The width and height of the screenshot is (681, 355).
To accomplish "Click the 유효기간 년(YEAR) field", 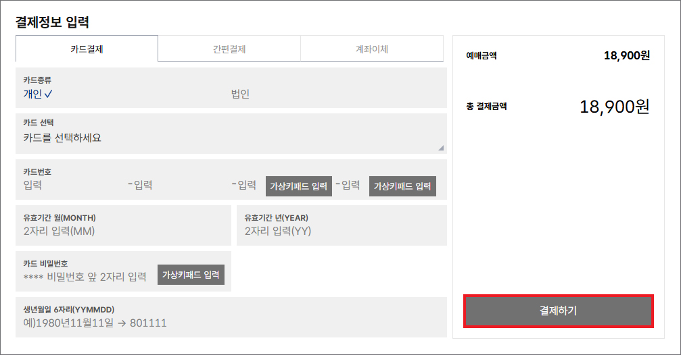I will tap(344, 231).
